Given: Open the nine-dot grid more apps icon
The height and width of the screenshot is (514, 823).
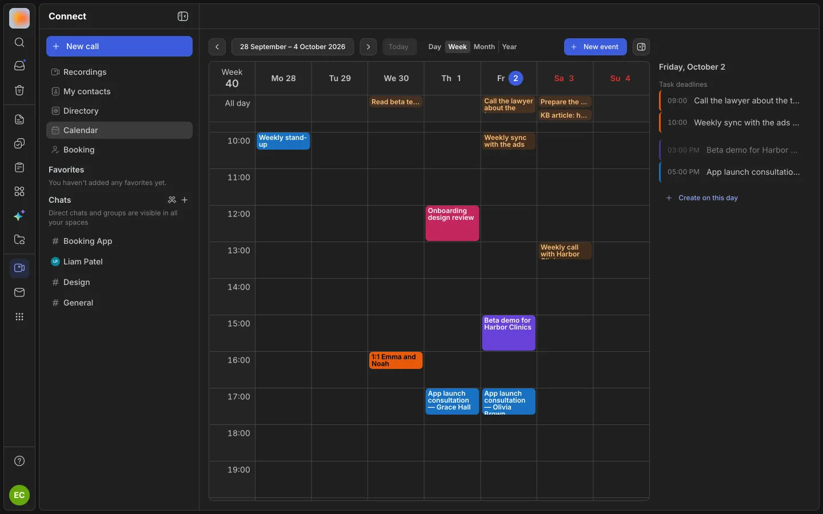Looking at the screenshot, I should pyautogui.click(x=19, y=316).
